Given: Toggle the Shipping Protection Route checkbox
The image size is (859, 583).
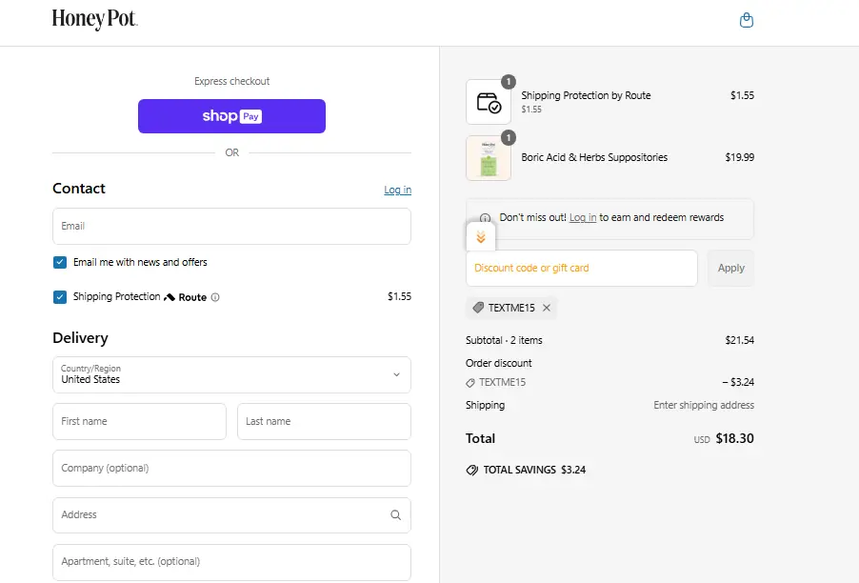Looking at the screenshot, I should click(60, 297).
